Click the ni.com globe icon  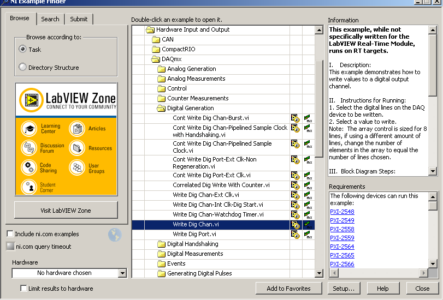pyautogui.click(x=115, y=235)
